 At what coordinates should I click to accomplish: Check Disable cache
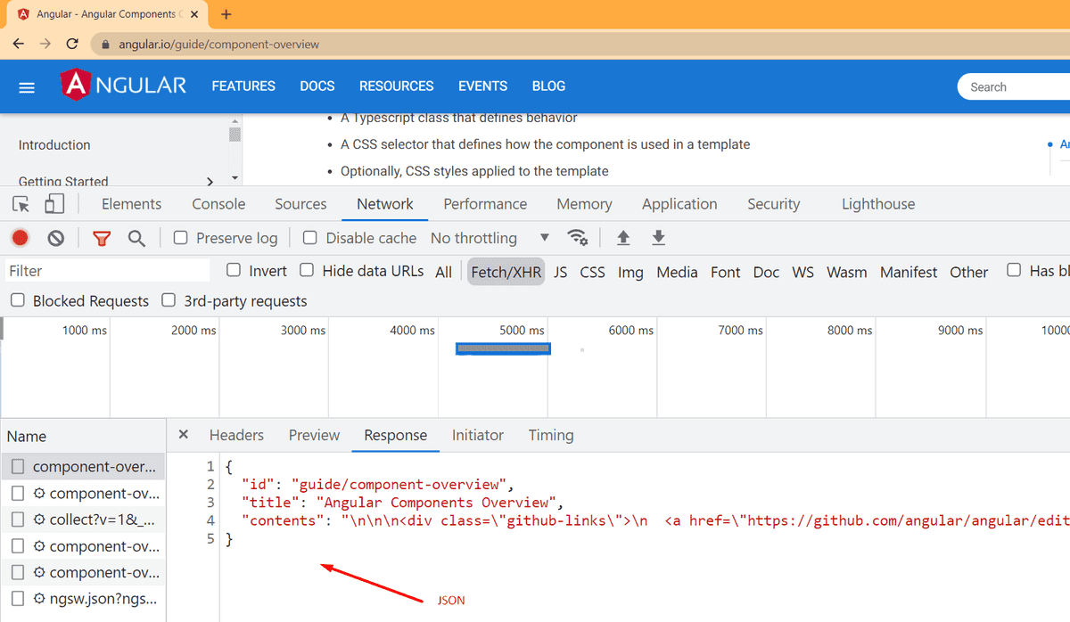(x=309, y=237)
